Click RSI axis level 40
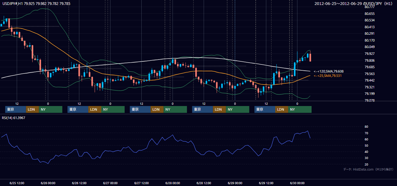Screen dimensions: 397x186 click(x=366, y=152)
